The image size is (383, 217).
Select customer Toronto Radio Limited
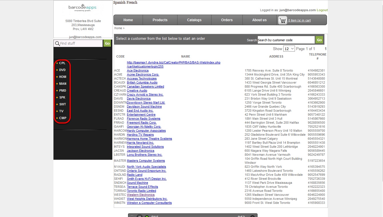click(141, 191)
